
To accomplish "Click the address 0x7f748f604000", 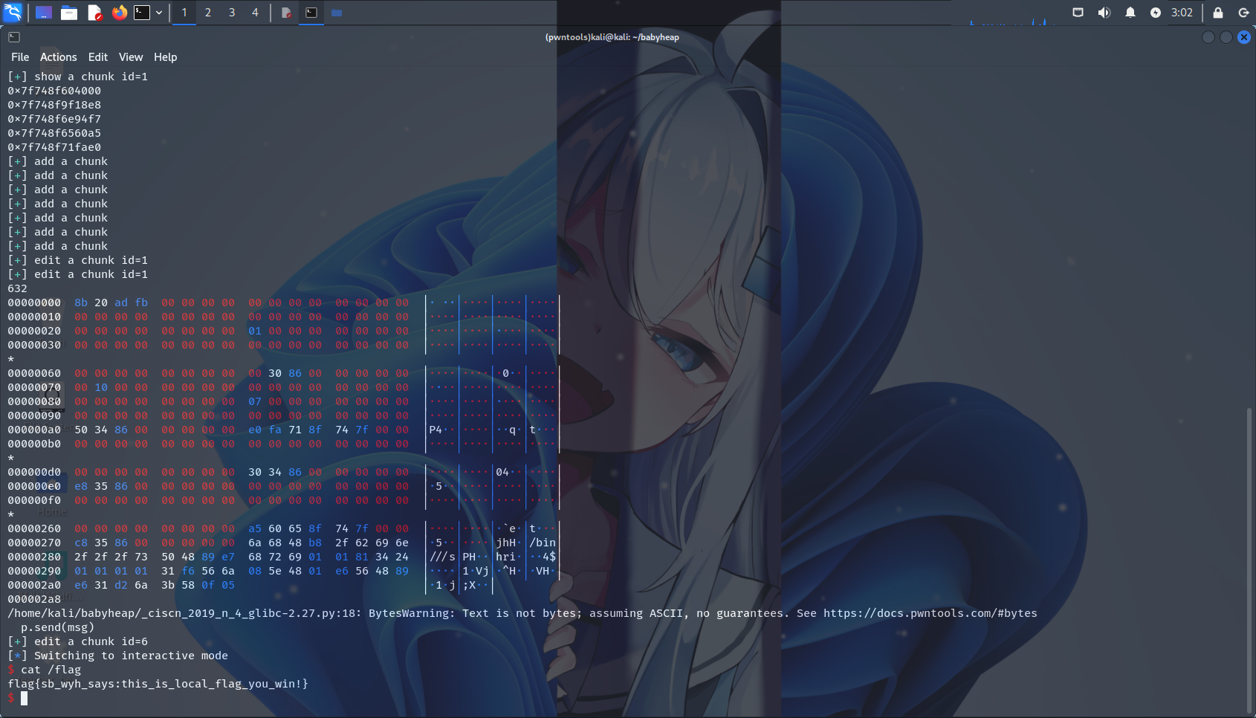I will pos(54,91).
